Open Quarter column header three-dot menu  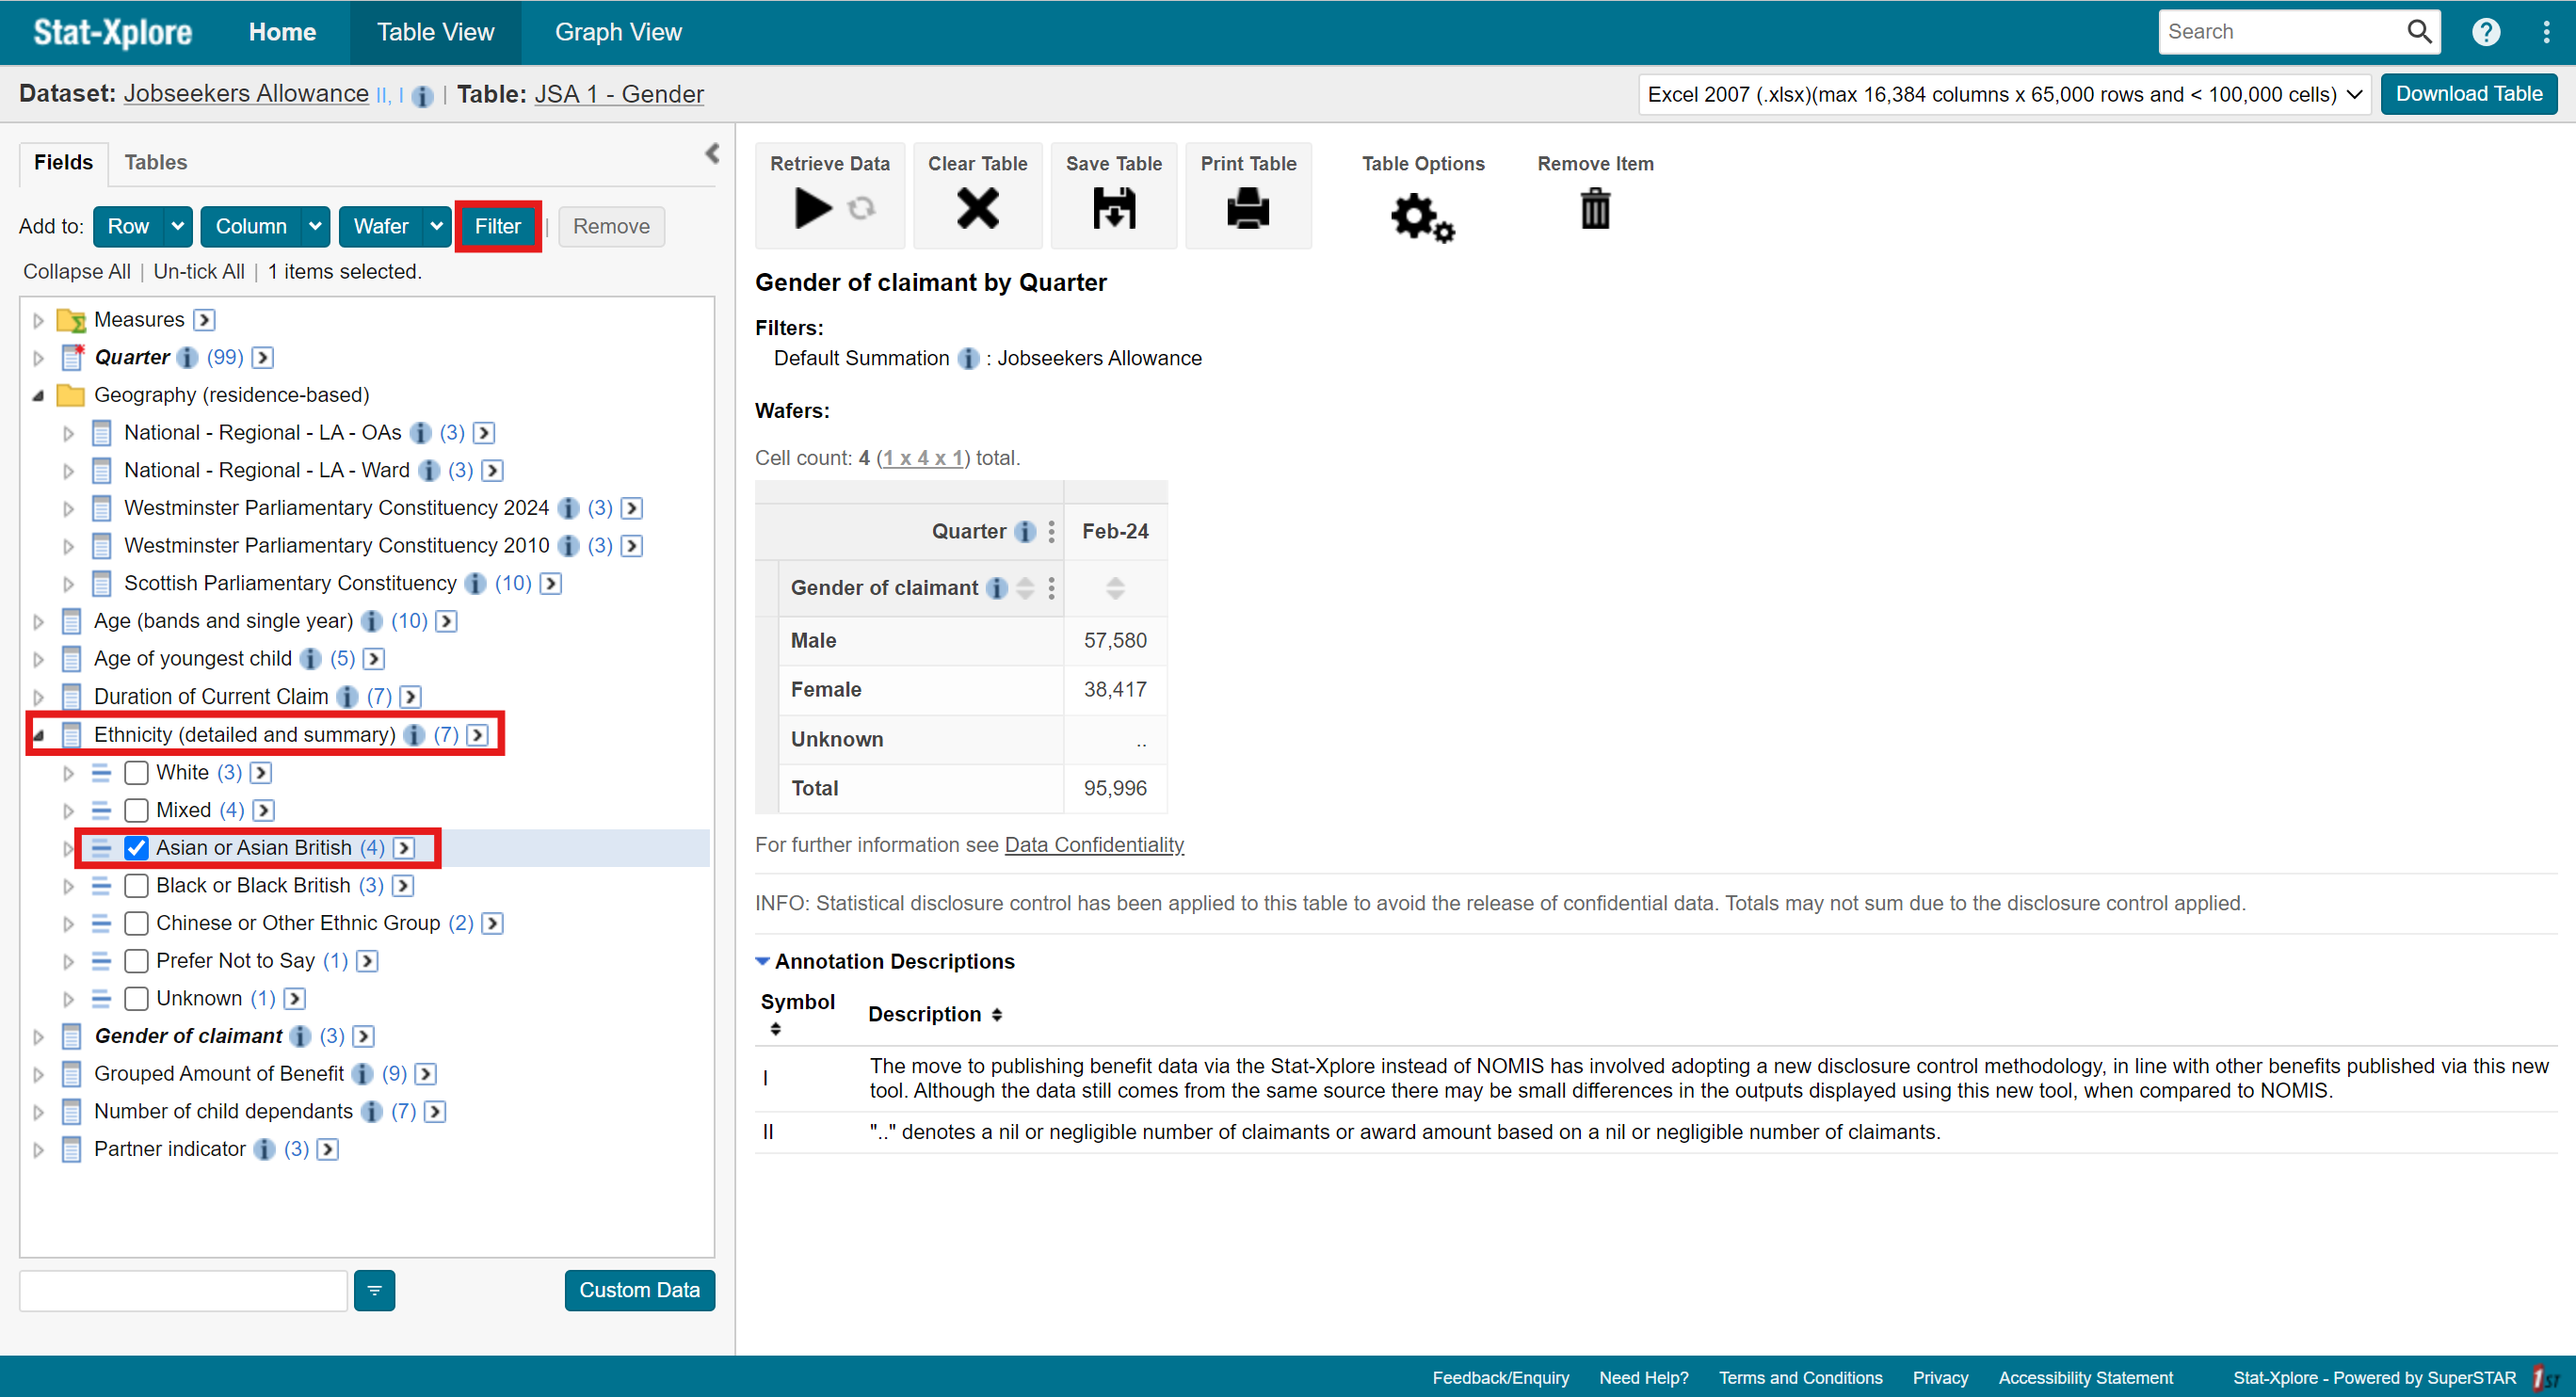pyautogui.click(x=1051, y=532)
